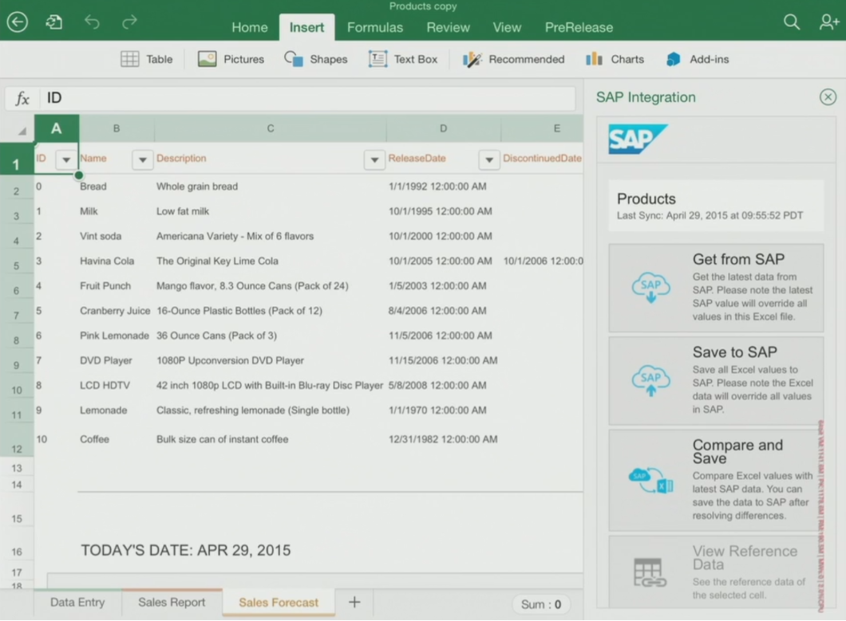Open the Charts menu
The height and width of the screenshot is (621, 846).
click(x=615, y=59)
